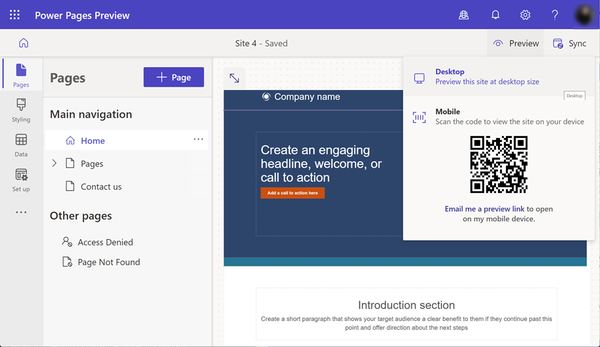
Task: Open the notifications bell
Action: point(495,15)
